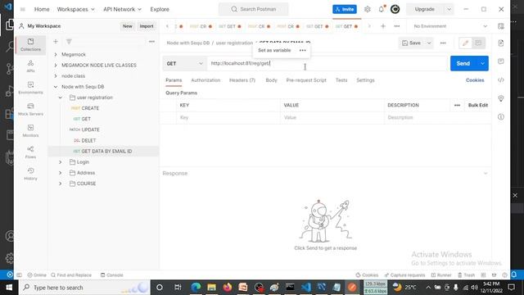Click the Search Postman box
The image size is (524, 295).
click(253, 9)
